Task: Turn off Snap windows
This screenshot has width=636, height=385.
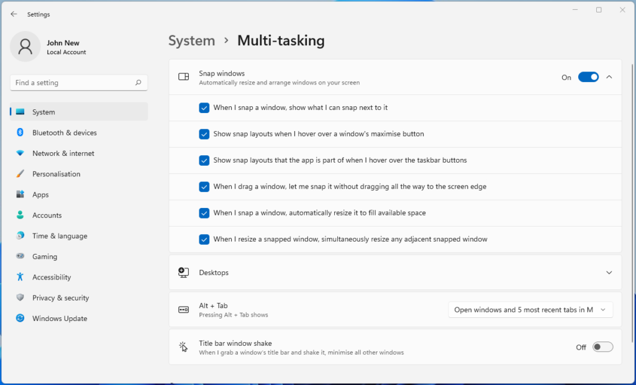Action: pyautogui.click(x=588, y=76)
